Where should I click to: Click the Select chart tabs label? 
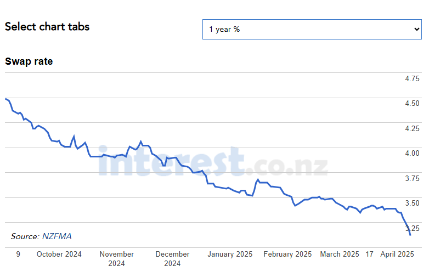[47, 26]
